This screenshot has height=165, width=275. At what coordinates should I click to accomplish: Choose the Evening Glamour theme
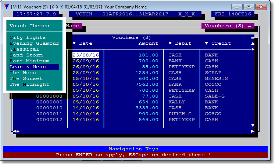[x=35, y=43]
